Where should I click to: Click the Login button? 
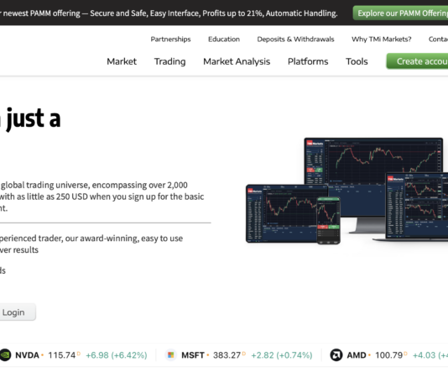18,312
